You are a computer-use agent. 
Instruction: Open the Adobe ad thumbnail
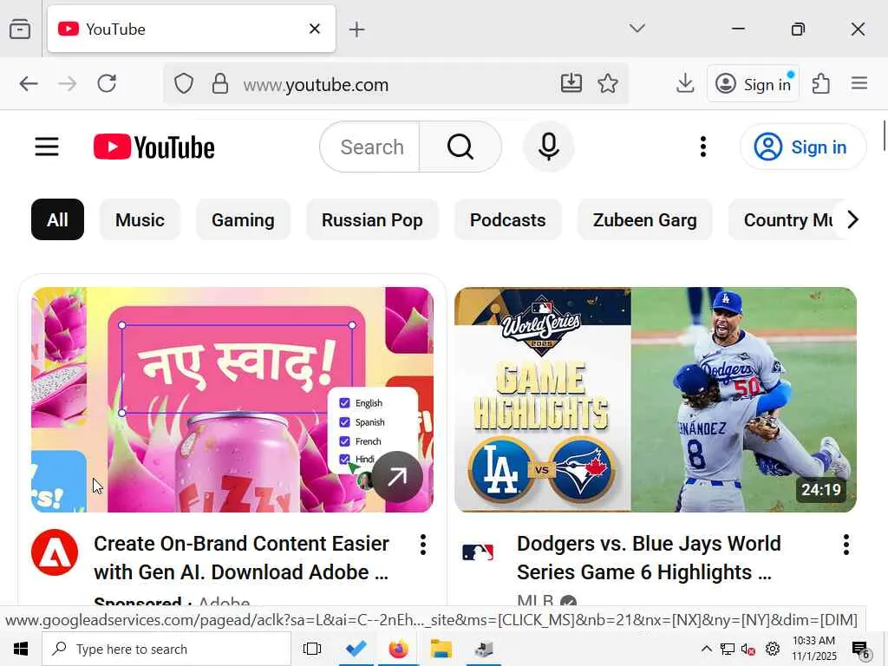coord(232,400)
